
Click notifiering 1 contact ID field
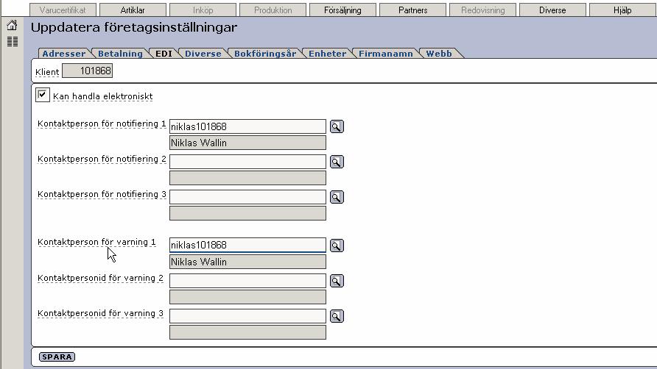coord(247,126)
